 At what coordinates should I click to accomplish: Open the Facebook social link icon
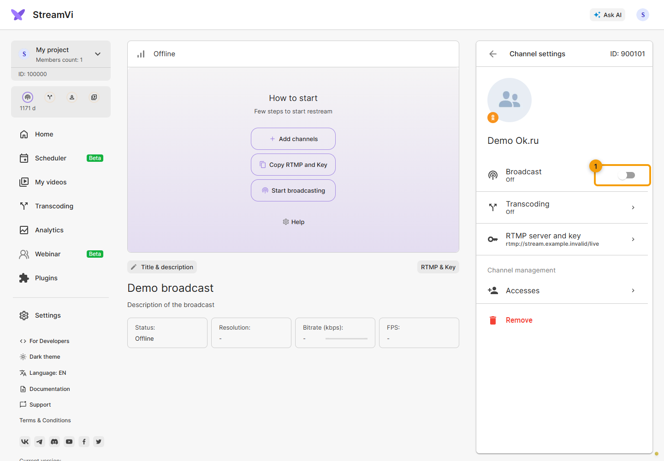[84, 442]
